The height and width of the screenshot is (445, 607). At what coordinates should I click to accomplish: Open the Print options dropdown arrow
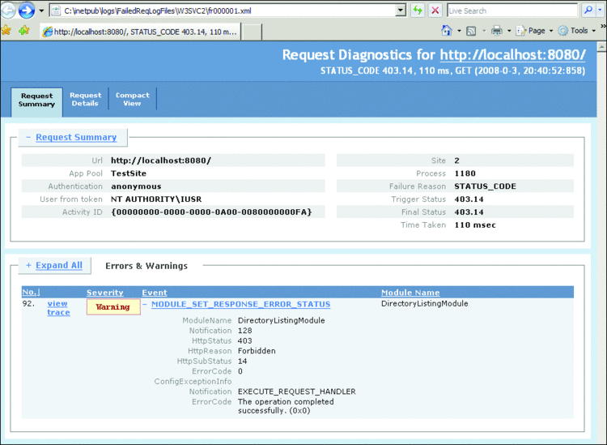pos(509,31)
